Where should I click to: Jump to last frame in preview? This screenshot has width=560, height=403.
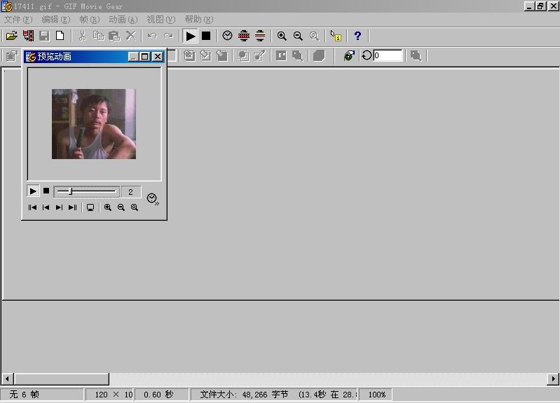(x=72, y=207)
